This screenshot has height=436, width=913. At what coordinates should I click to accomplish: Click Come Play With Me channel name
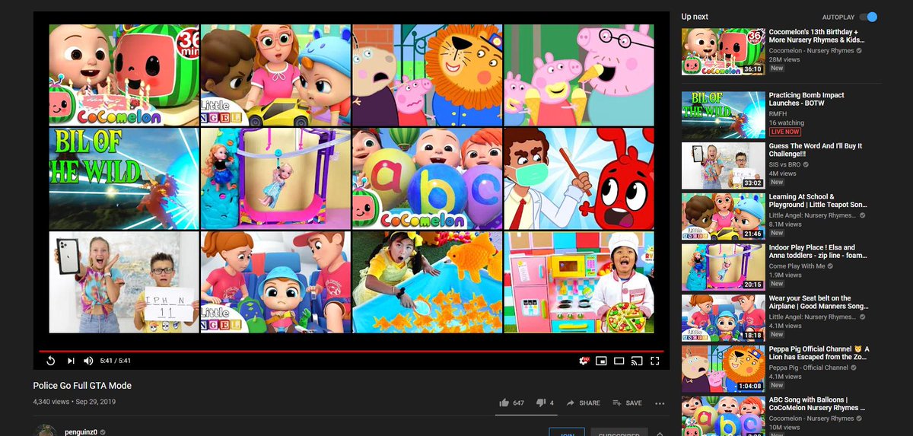795,266
